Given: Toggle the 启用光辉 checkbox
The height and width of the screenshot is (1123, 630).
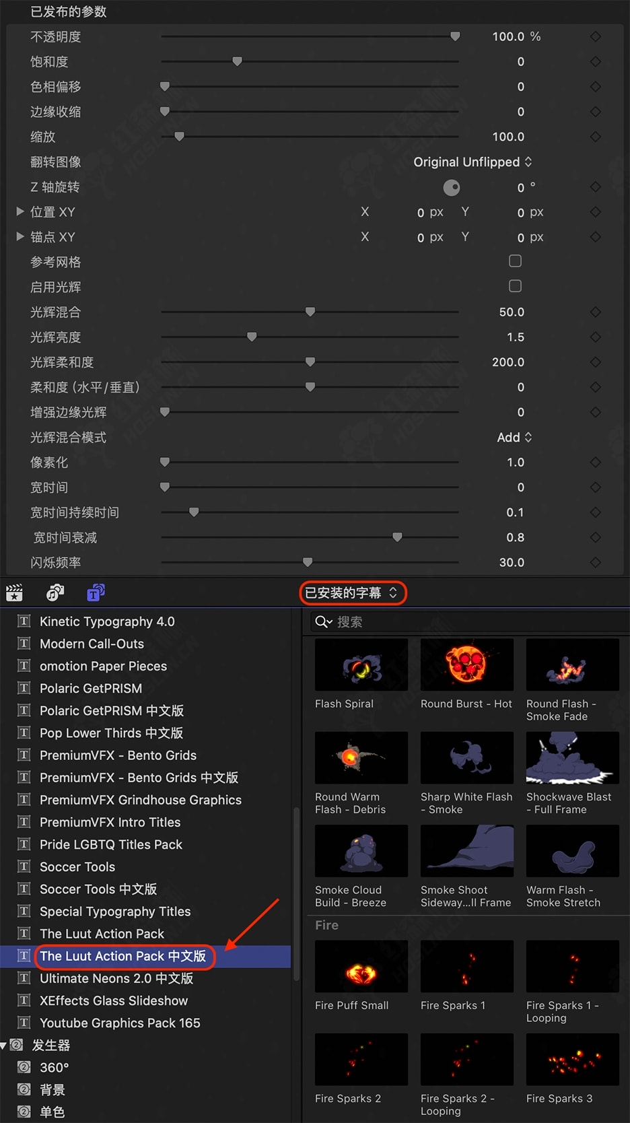Looking at the screenshot, I should [516, 286].
